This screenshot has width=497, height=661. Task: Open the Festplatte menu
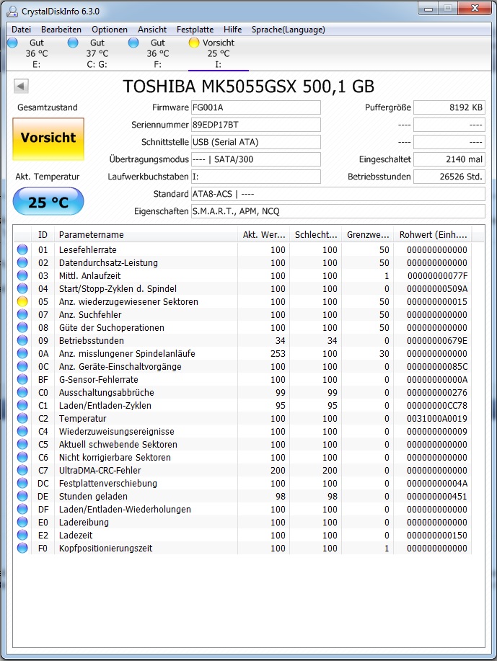195,30
